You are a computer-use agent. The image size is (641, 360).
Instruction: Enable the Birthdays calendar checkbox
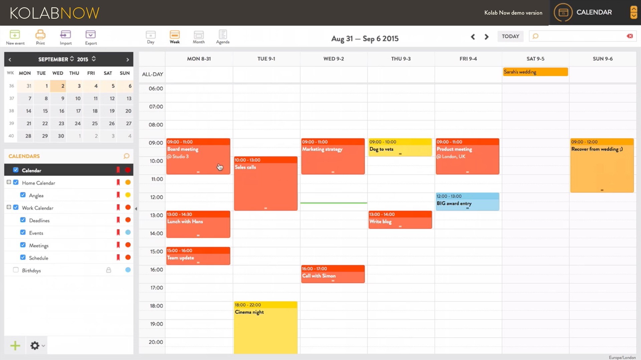coord(16,270)
